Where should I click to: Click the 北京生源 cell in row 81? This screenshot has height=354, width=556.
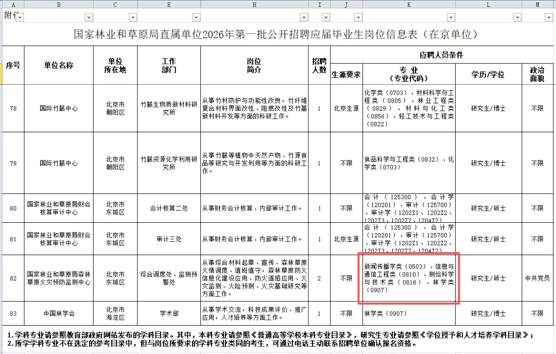pos(345,239)
